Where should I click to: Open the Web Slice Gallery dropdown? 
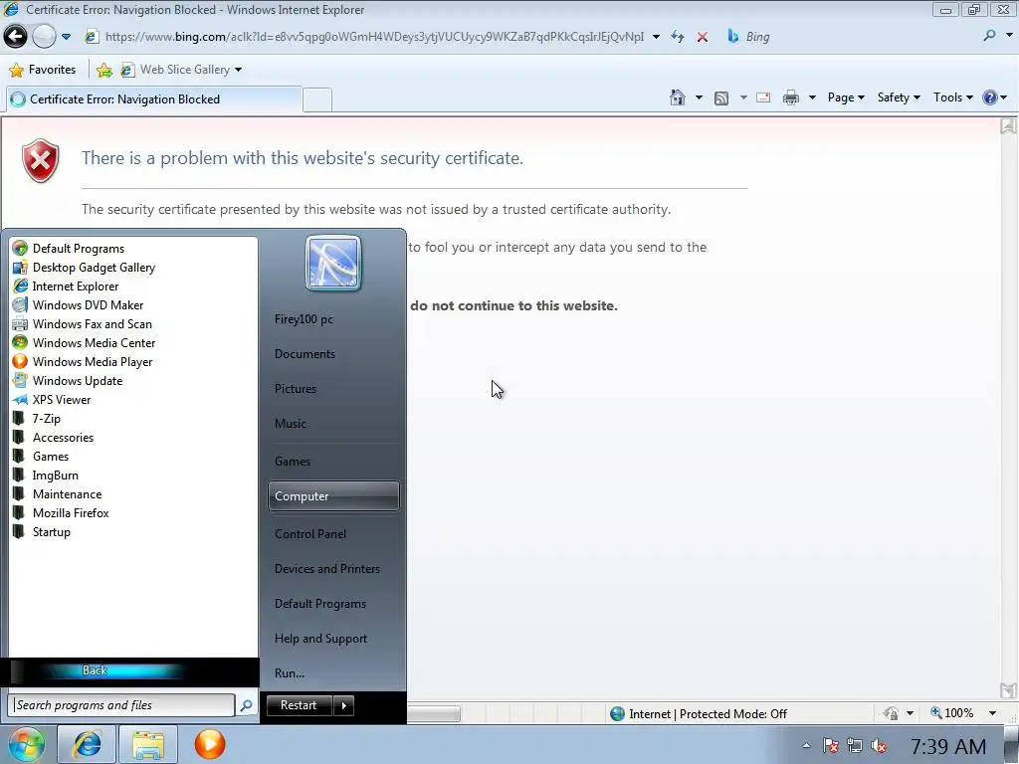(x=182, y=70)
